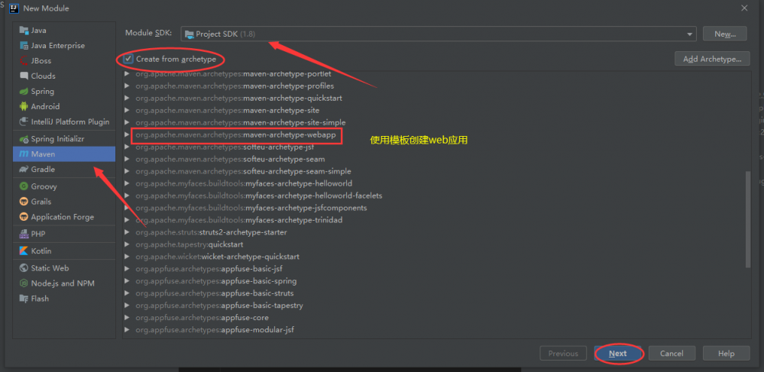The image size is (764, 372).
Task: Open the Module SDK dropdown
Action: coord(689,34)
